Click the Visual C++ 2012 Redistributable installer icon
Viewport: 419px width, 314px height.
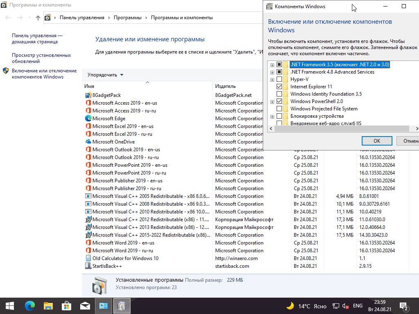pos(88,220)
